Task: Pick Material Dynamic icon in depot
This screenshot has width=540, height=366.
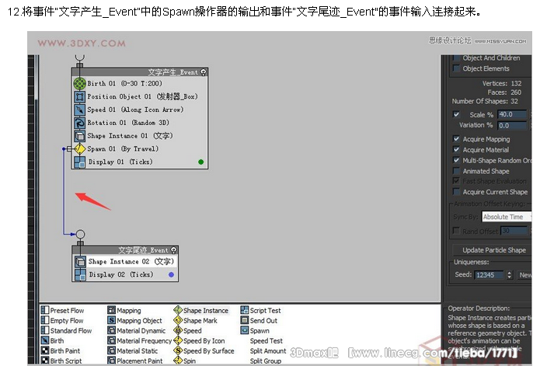Action: tap(111, 330)
